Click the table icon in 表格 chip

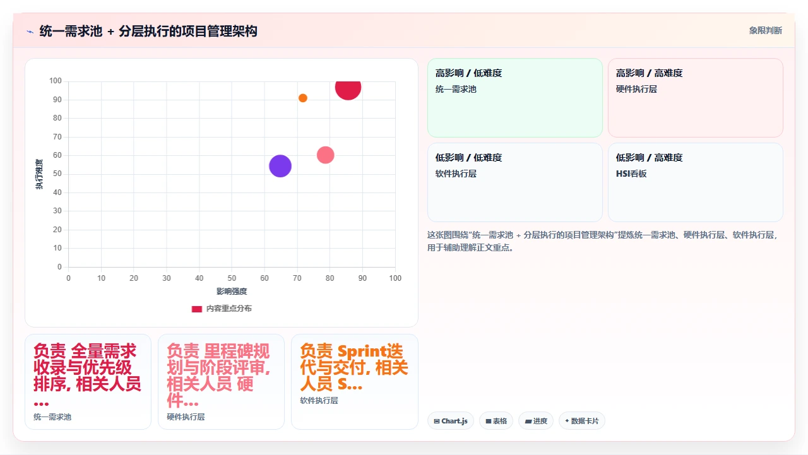489,421
